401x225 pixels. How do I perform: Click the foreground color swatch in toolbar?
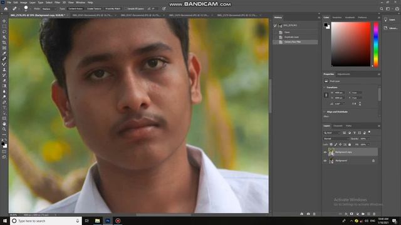coord(3,144)
